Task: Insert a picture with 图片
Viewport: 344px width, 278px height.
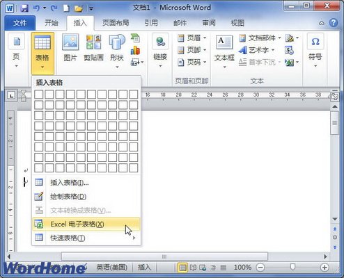Action: pyautogui.click(x=70, y=49)
